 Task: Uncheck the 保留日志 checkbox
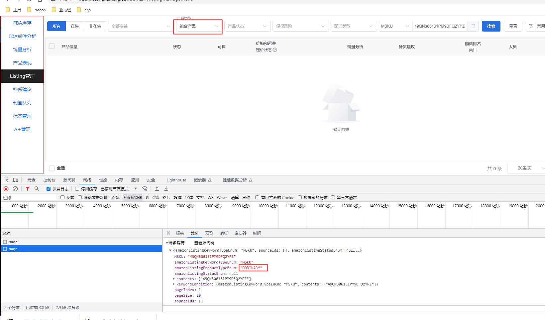(49, 189)
